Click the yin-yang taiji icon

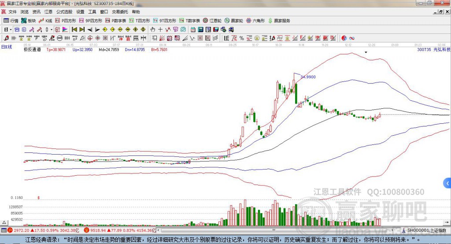pyautogui.click(x=344, y=38)
